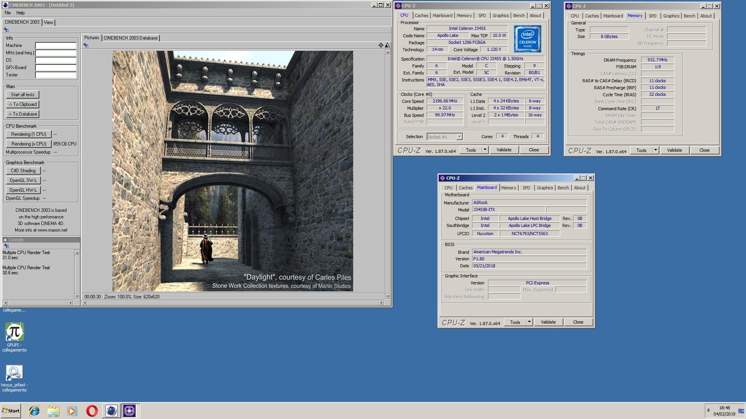Switch to the CPU-Z taskbar icon

tap(129, 411)
